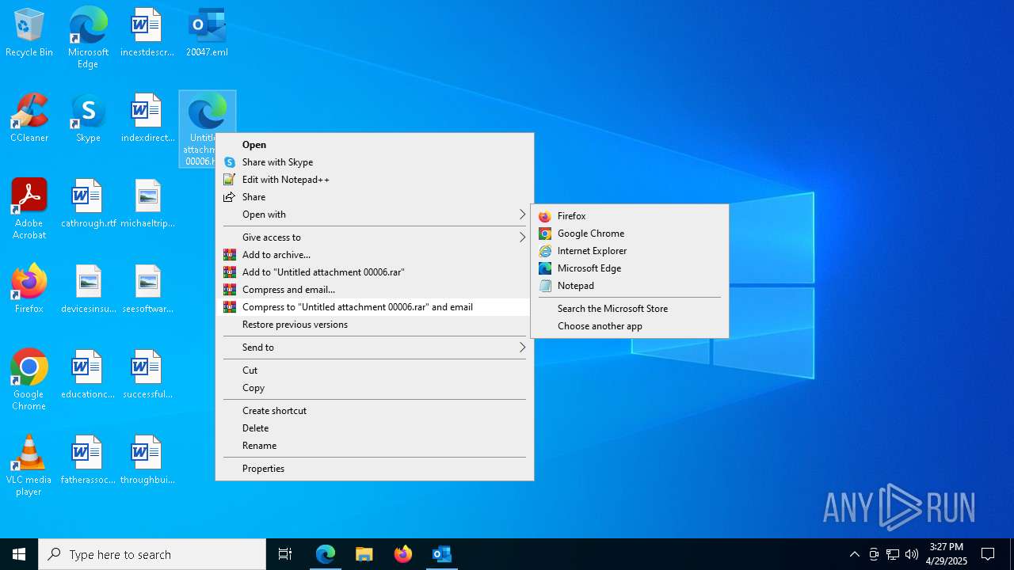Select the incestdescr Word document icon

(x=147, y=33)
